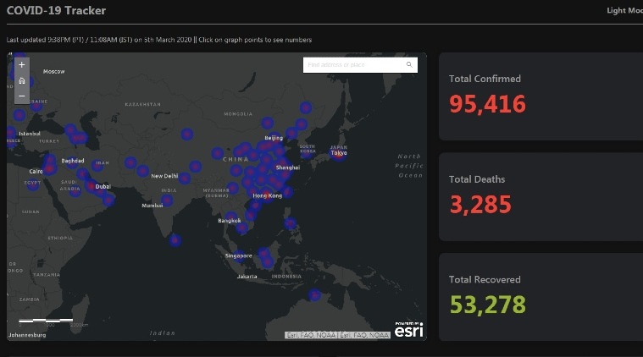Click the hotspot marker south of India
643x357 pixels.
[175, 240]
